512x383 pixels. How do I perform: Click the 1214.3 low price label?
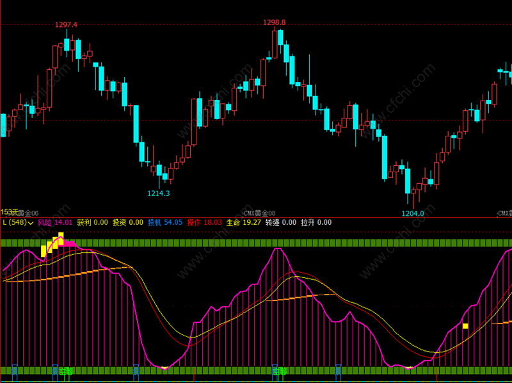(x=159, y=193)
